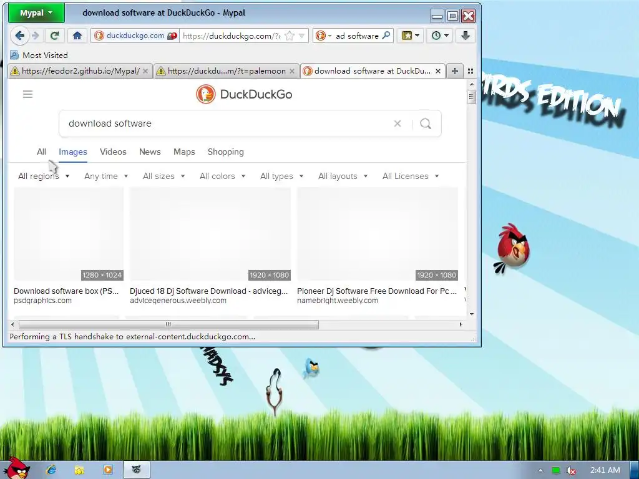Screen dimensions: 639x479
Task: Expand the All colors filter
Action: (223, 177)
